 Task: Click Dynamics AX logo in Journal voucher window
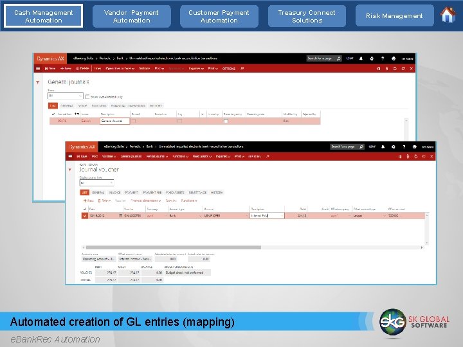click(82, 147)
